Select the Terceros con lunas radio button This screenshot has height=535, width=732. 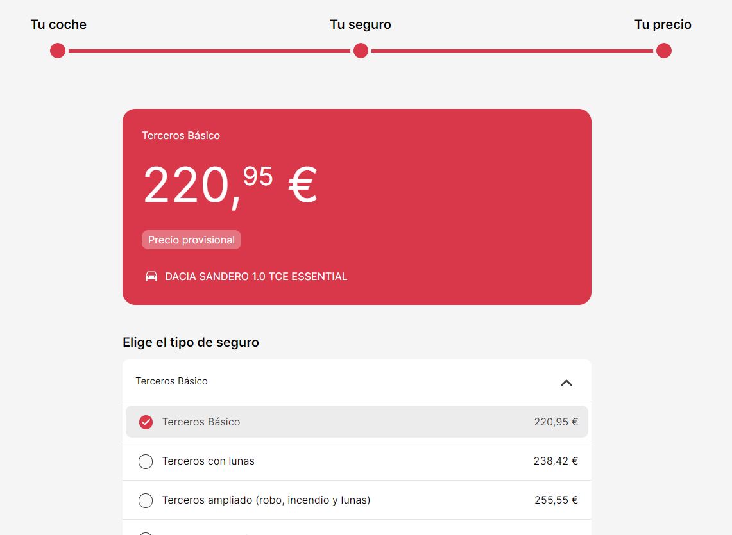tap(146, 461)
